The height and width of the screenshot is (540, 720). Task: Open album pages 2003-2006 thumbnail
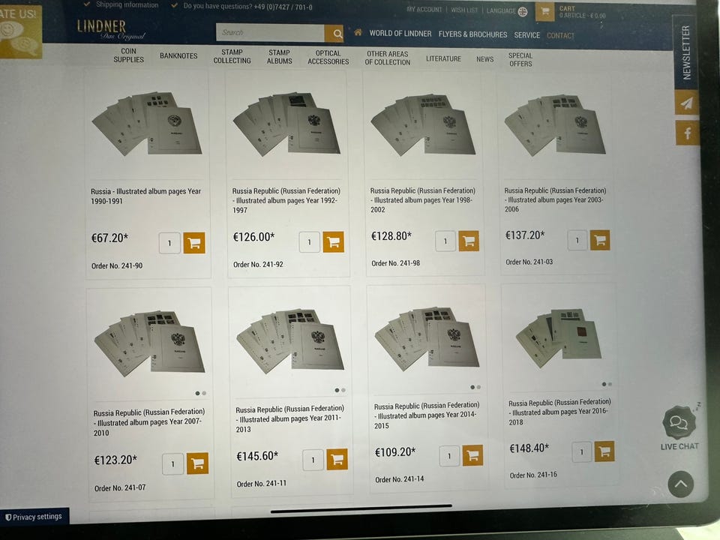(555, 124)
